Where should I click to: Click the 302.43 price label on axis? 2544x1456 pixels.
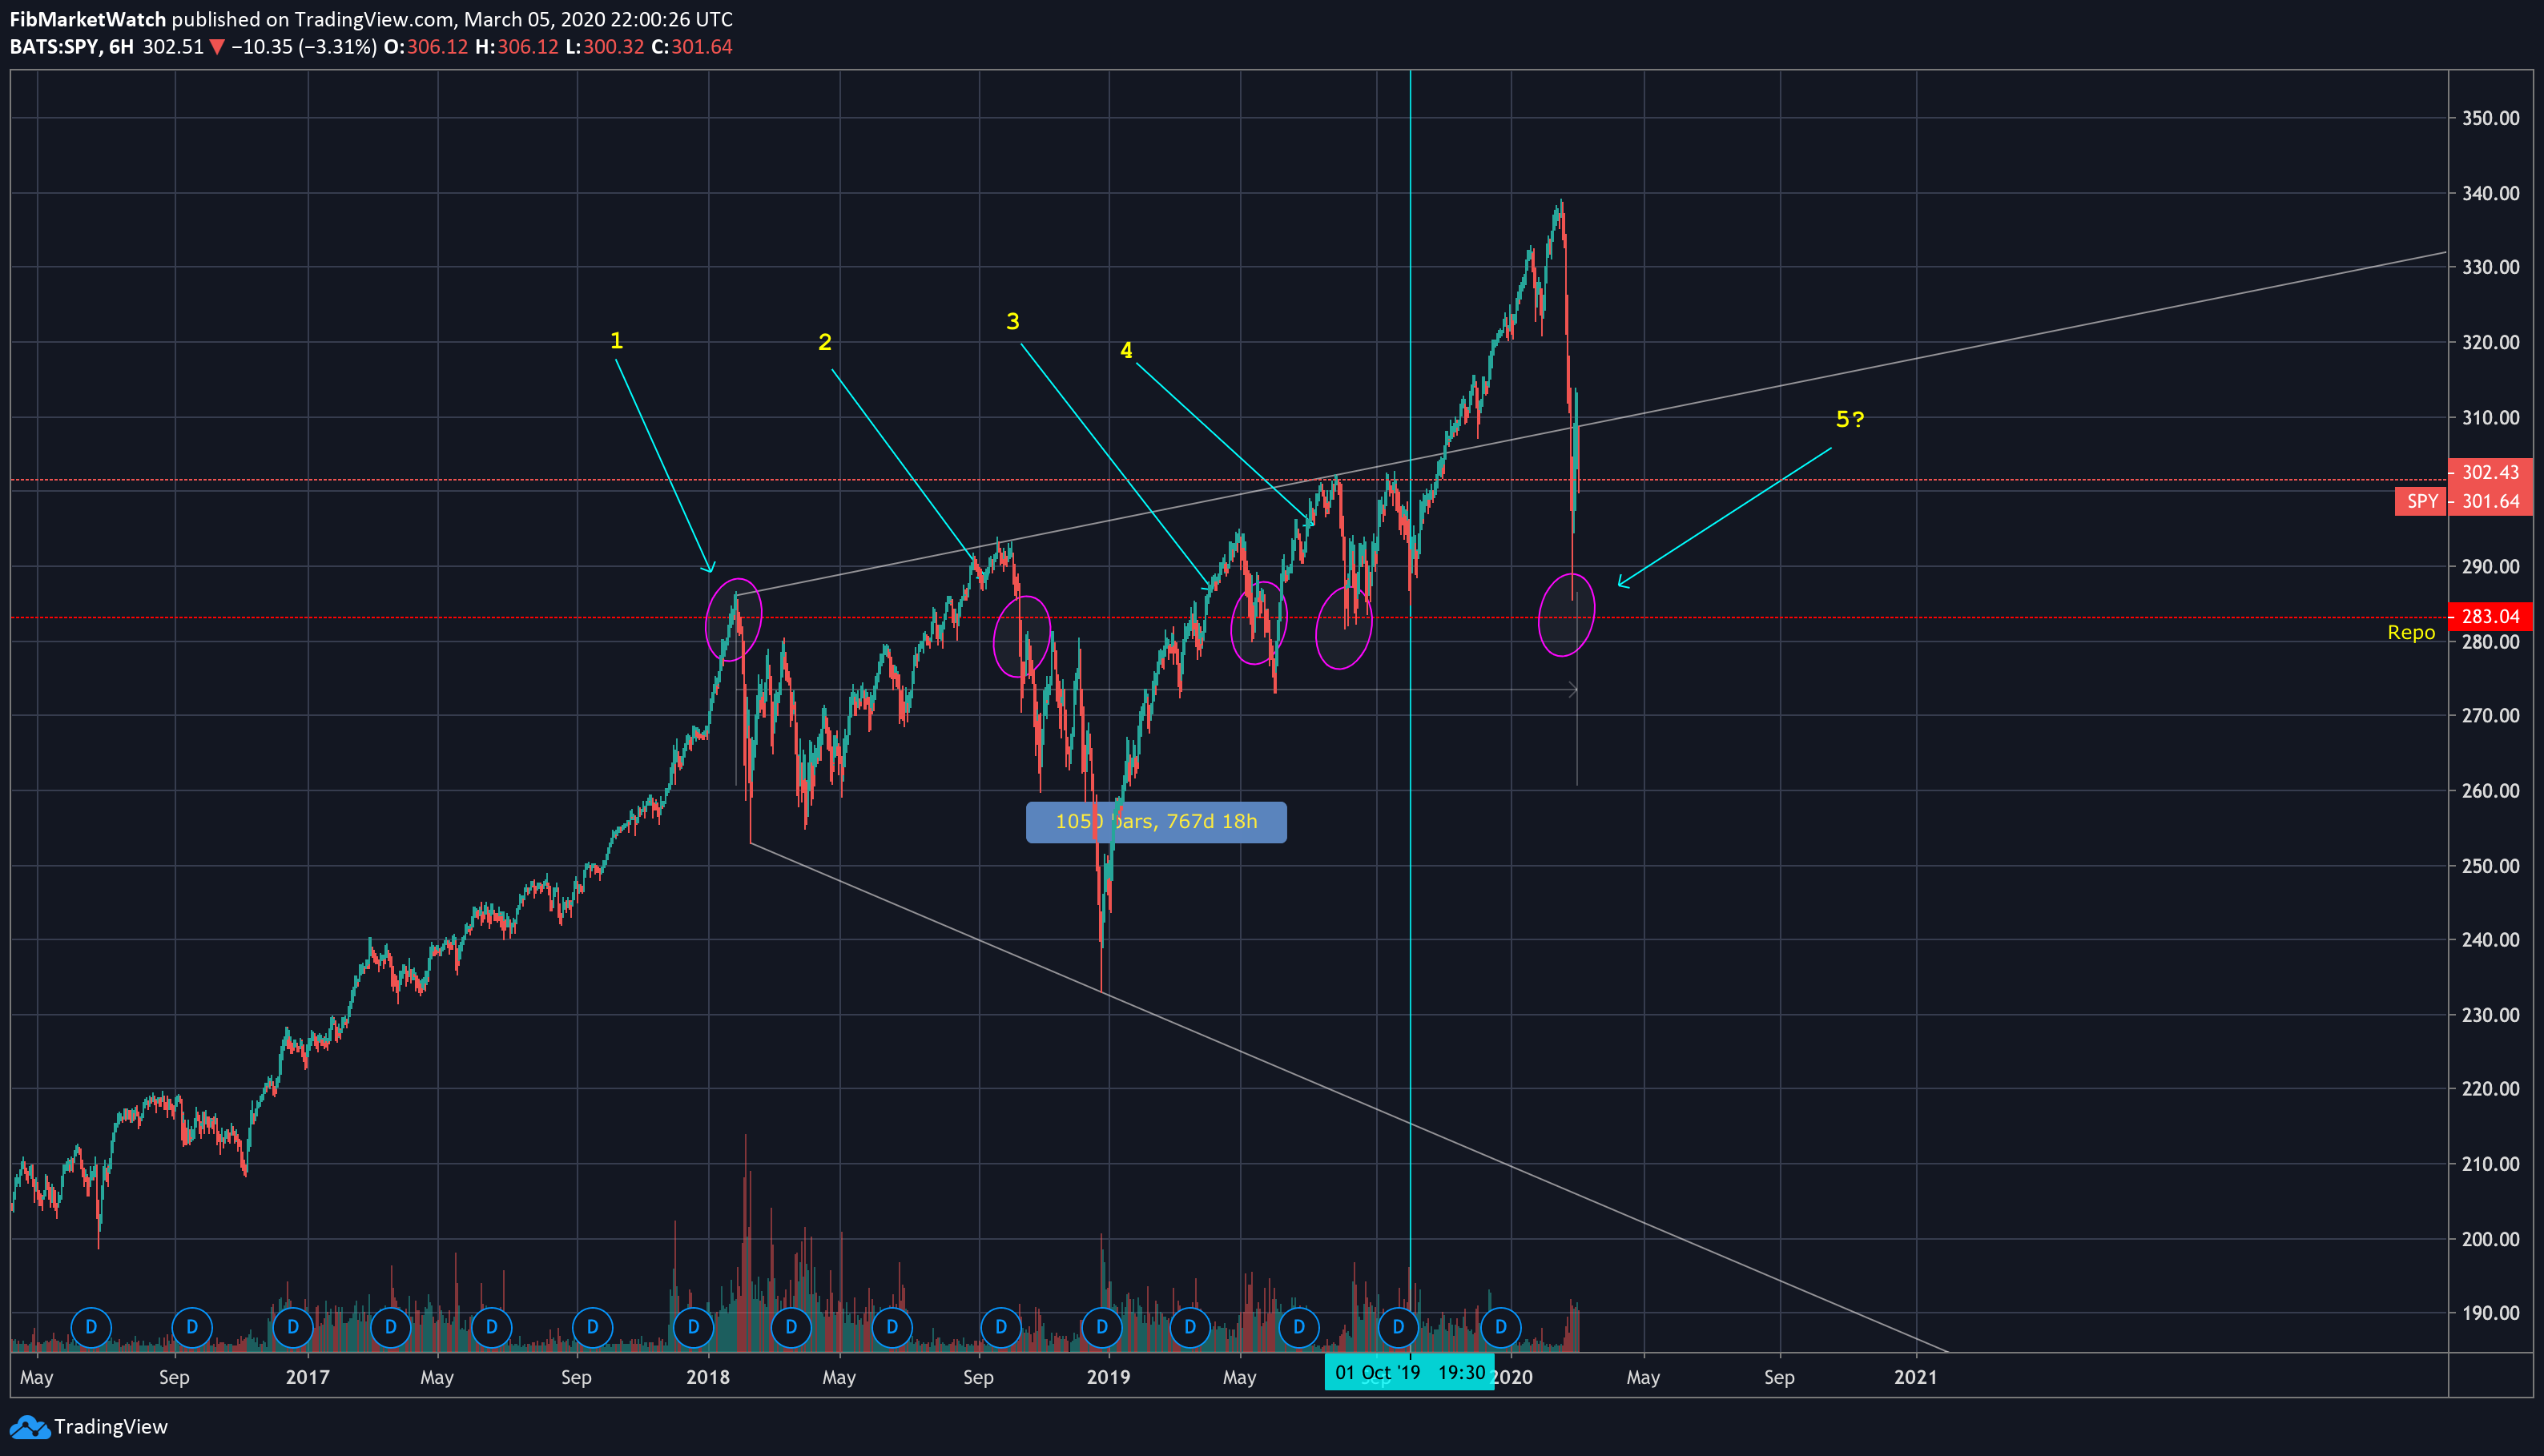click(x=2490, y=472)
